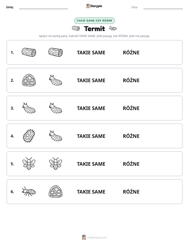Image resolution: width=189 pixels, height=245 pixels.
Task: Click the bacteria microbe picture in row 4
Action: pyautogui.click(x=29, y=136)
